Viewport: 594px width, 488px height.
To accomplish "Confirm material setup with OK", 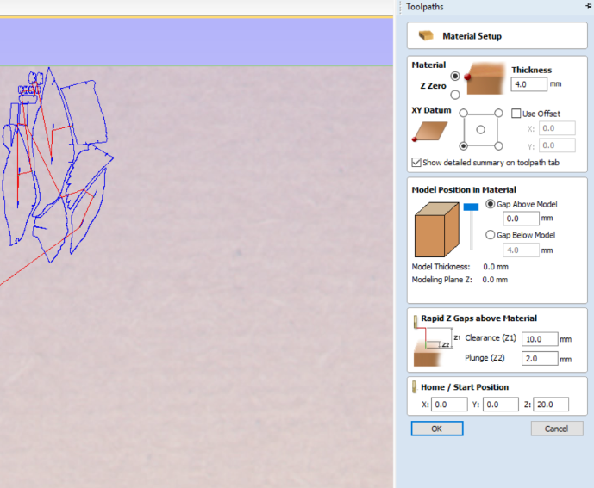I will [x=437, y=429].
